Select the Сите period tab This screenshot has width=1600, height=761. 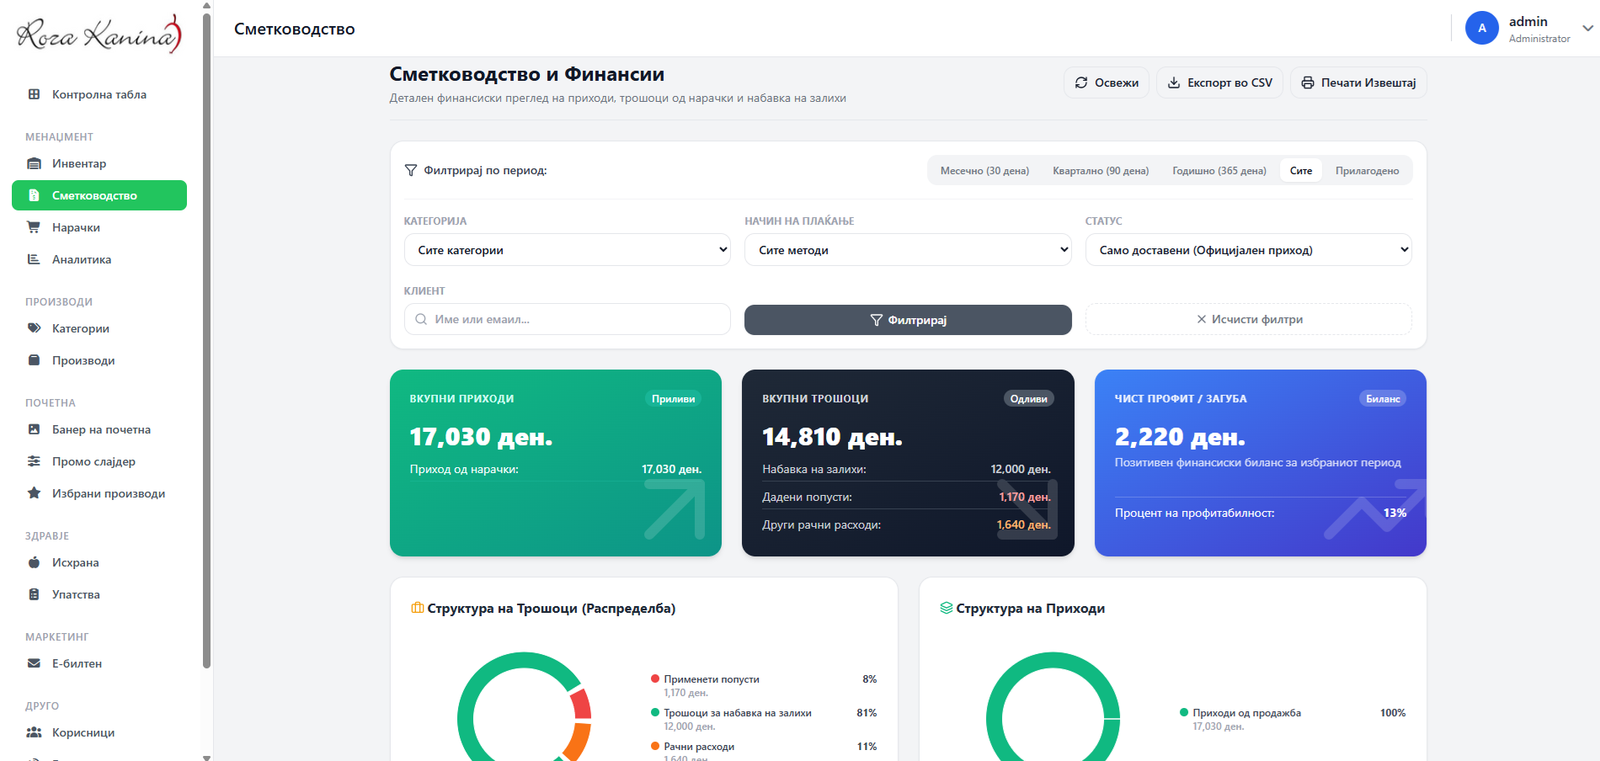tap(1301, 171)
